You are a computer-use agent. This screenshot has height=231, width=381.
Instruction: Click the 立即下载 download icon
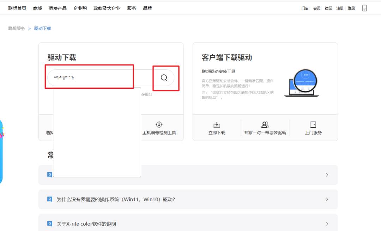217,124
